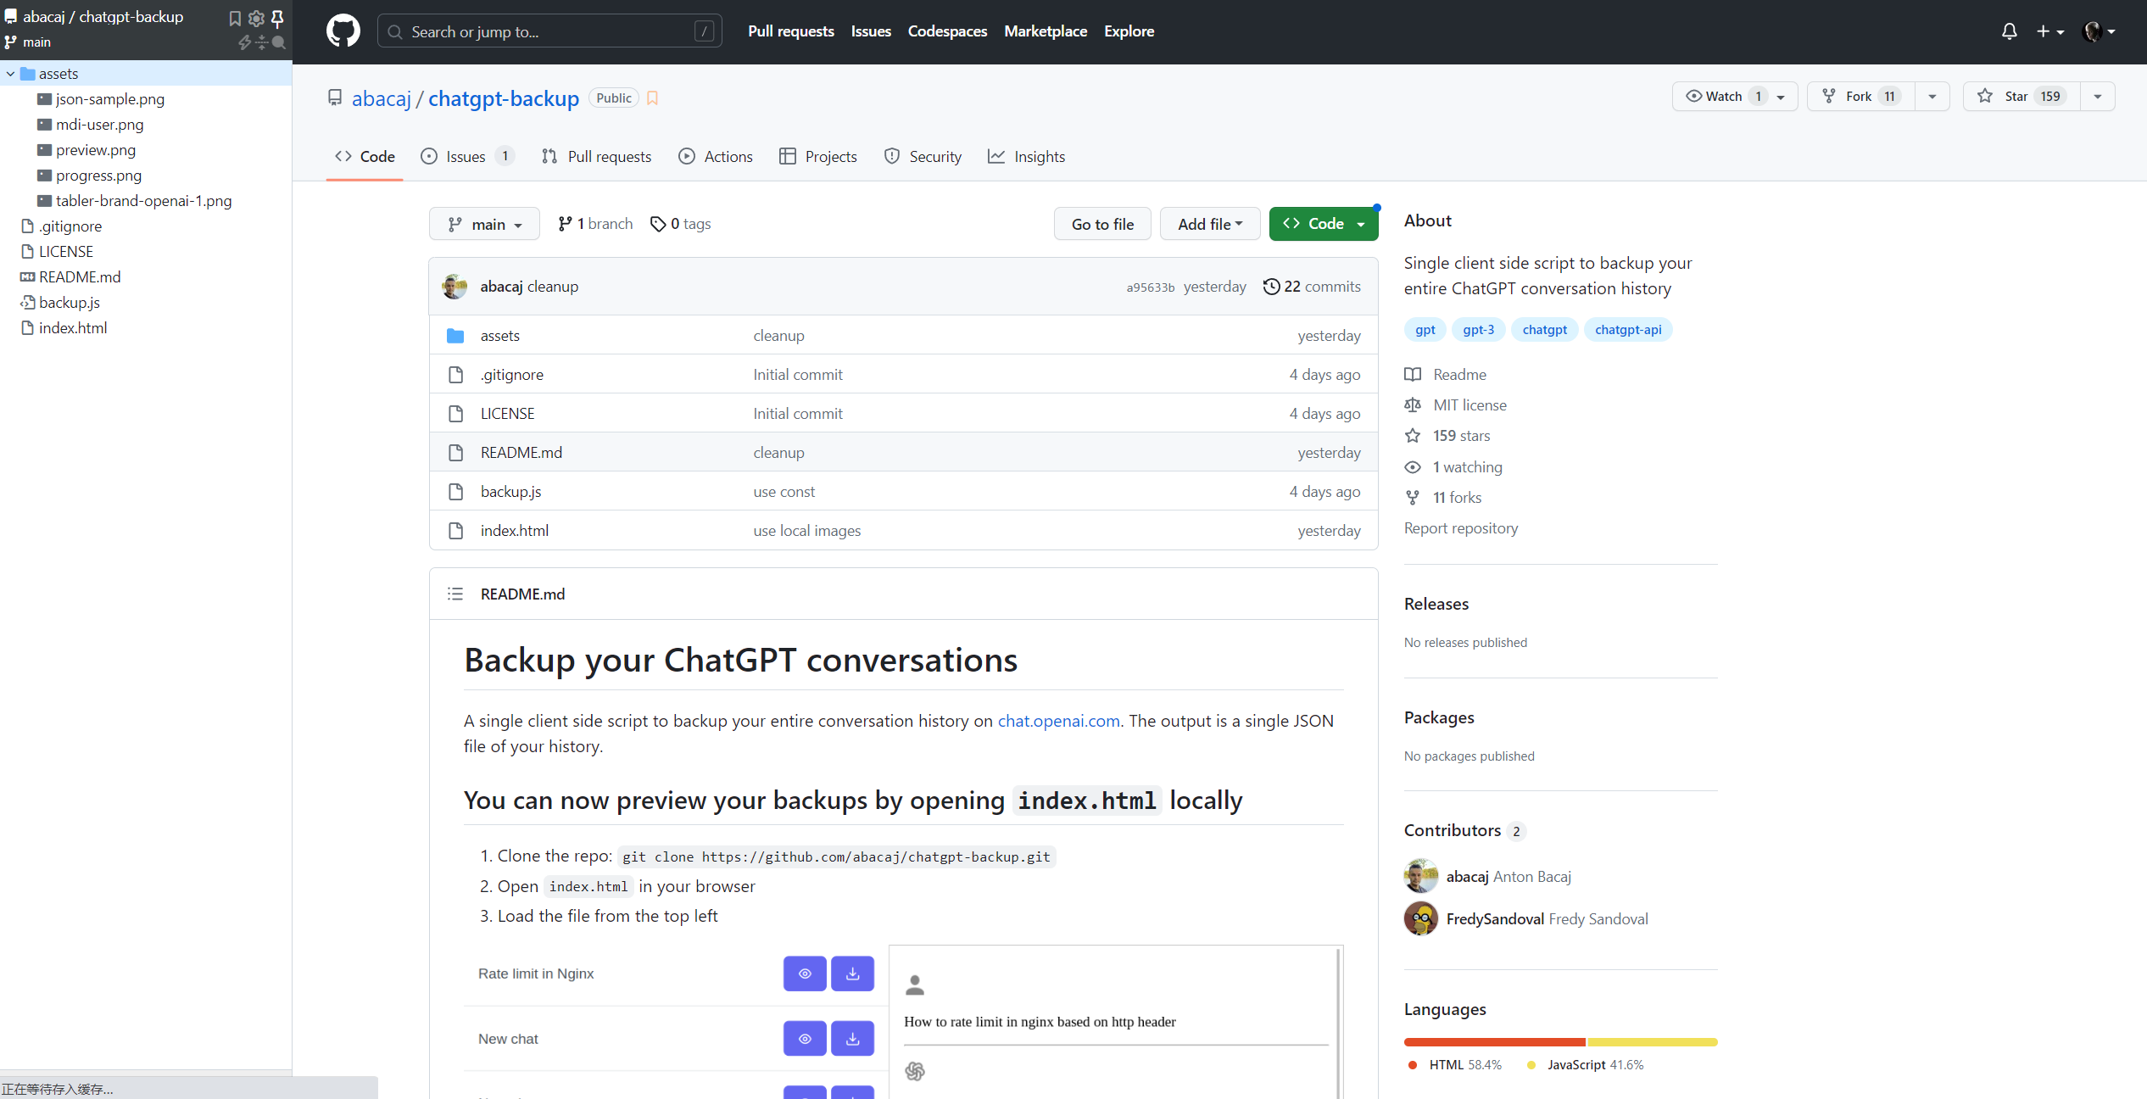Switch to the Projects repository tab
The width and height of the screenshot is (2147, 1099).
[818, 156]
